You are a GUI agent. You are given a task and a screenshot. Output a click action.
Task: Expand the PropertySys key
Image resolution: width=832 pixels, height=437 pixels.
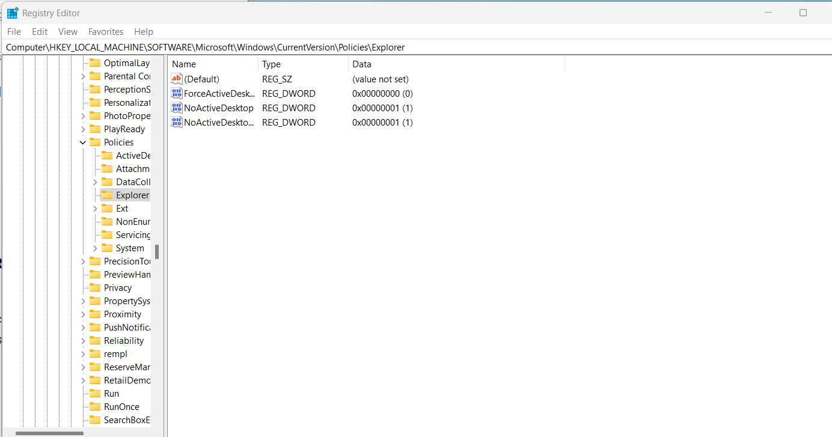pyautogui.click(x=83, y=301)
